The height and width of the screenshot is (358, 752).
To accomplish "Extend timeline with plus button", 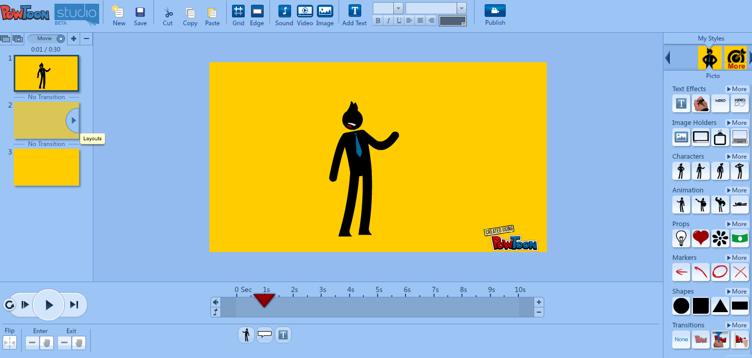I will (539, 302).
